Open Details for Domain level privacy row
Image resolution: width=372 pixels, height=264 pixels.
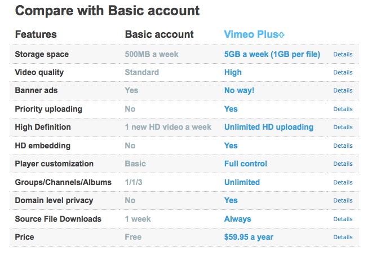pyautogui.click(x=343, y=200)
